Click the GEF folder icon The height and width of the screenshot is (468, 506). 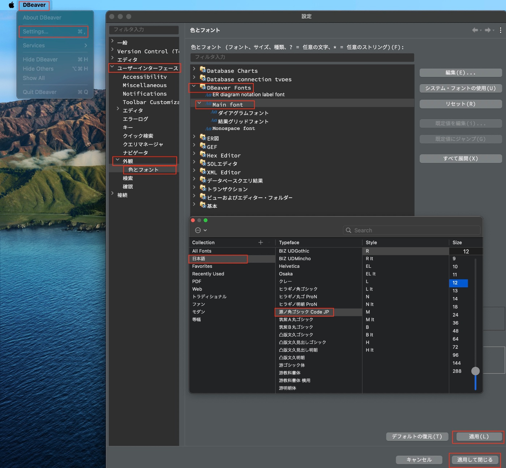(x=203, y=146)
